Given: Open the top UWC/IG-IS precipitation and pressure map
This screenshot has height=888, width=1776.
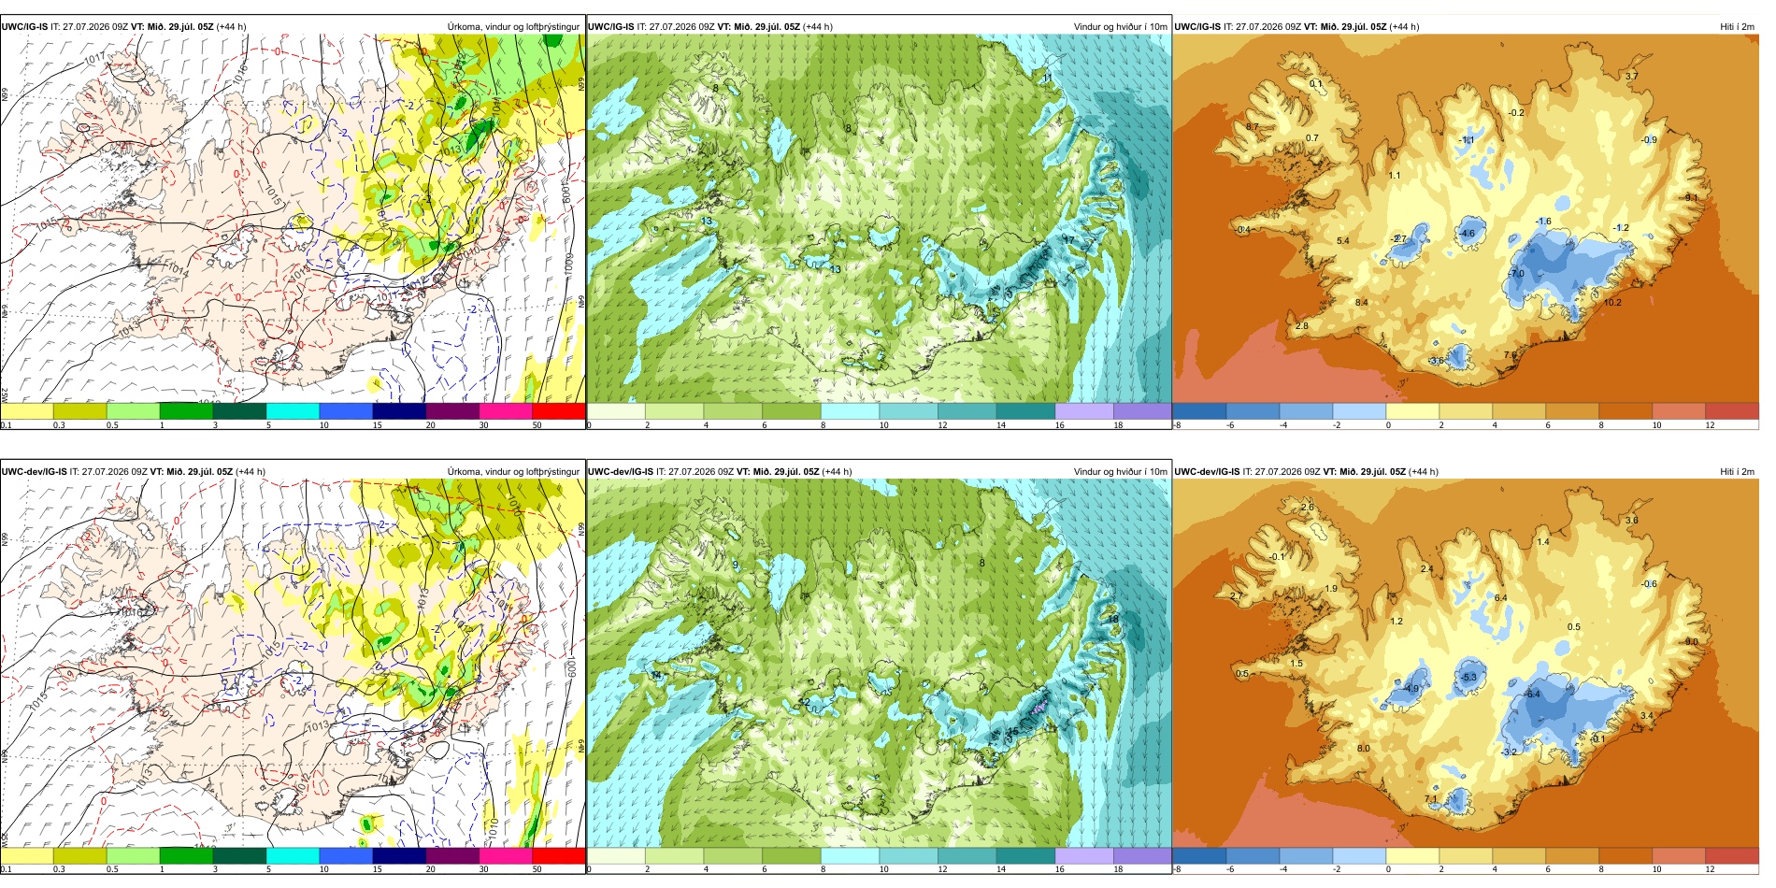Looking at the screenshot, I should pos(293,219).
